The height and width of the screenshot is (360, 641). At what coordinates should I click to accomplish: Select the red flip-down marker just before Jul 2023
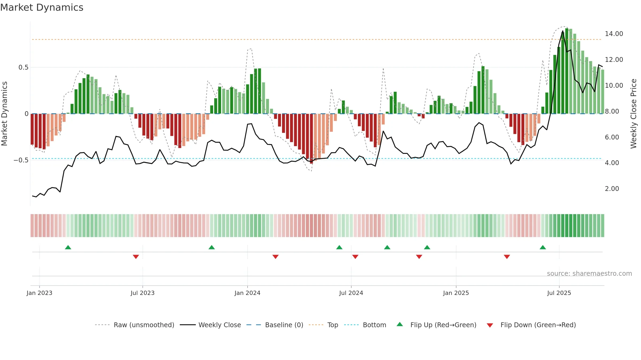[x=136, y=257]
